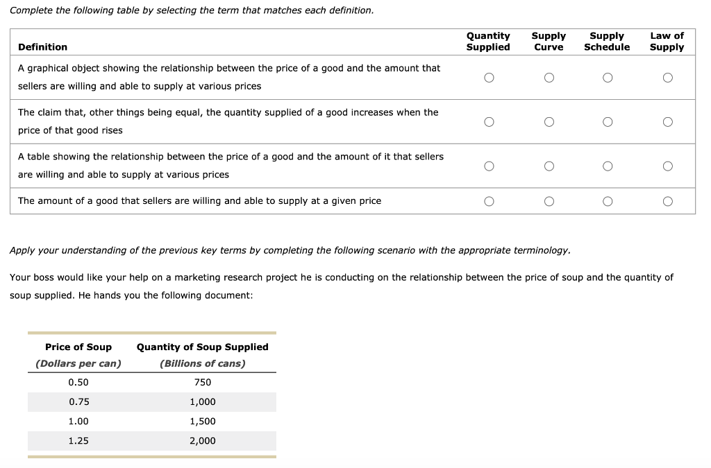The height and width of the screenshot is (468, 711).
Task: Click the Supply Curve column header
Action: click(x=549, y=41)
